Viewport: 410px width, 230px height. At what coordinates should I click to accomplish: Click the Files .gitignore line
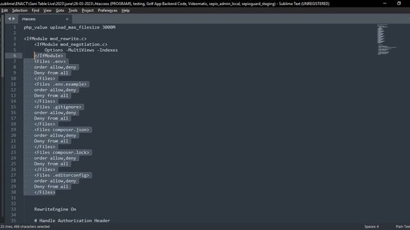(x=58, y=107)
